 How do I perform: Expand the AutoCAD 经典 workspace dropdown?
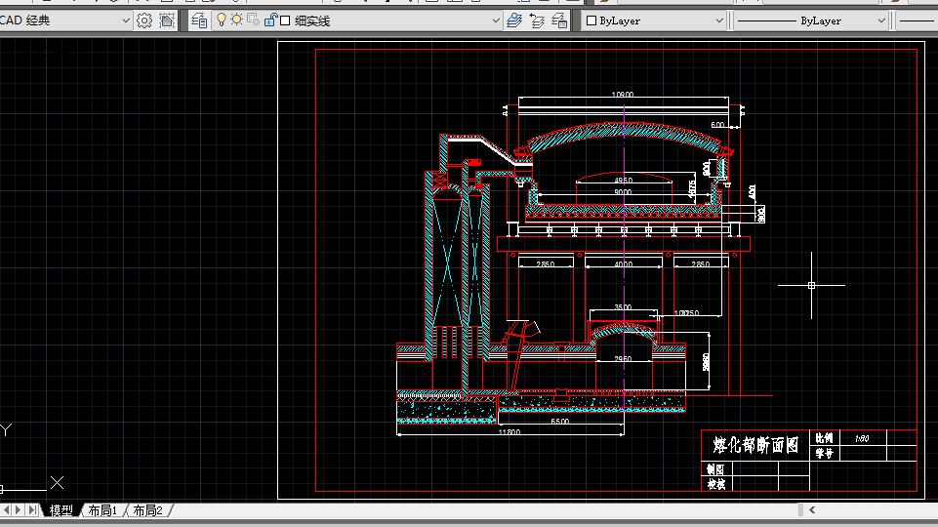126,20
